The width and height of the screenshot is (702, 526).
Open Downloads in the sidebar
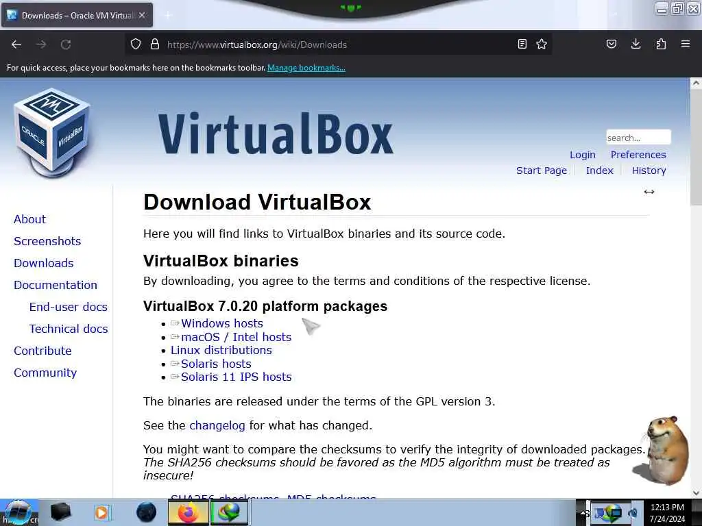click(x=43, y=263)
